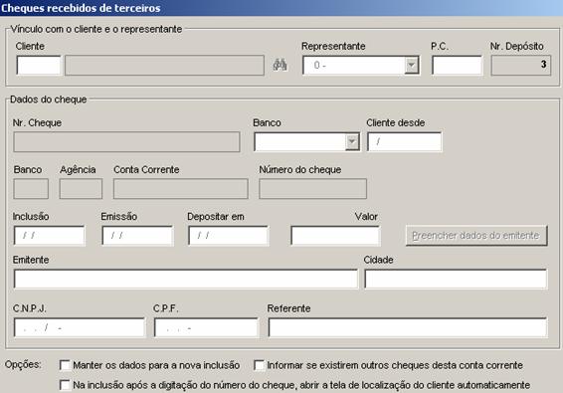563x393 pixels.
Task: Click the Cheques recebidos de terceiros title bar
Action: [x=281, y=8]
